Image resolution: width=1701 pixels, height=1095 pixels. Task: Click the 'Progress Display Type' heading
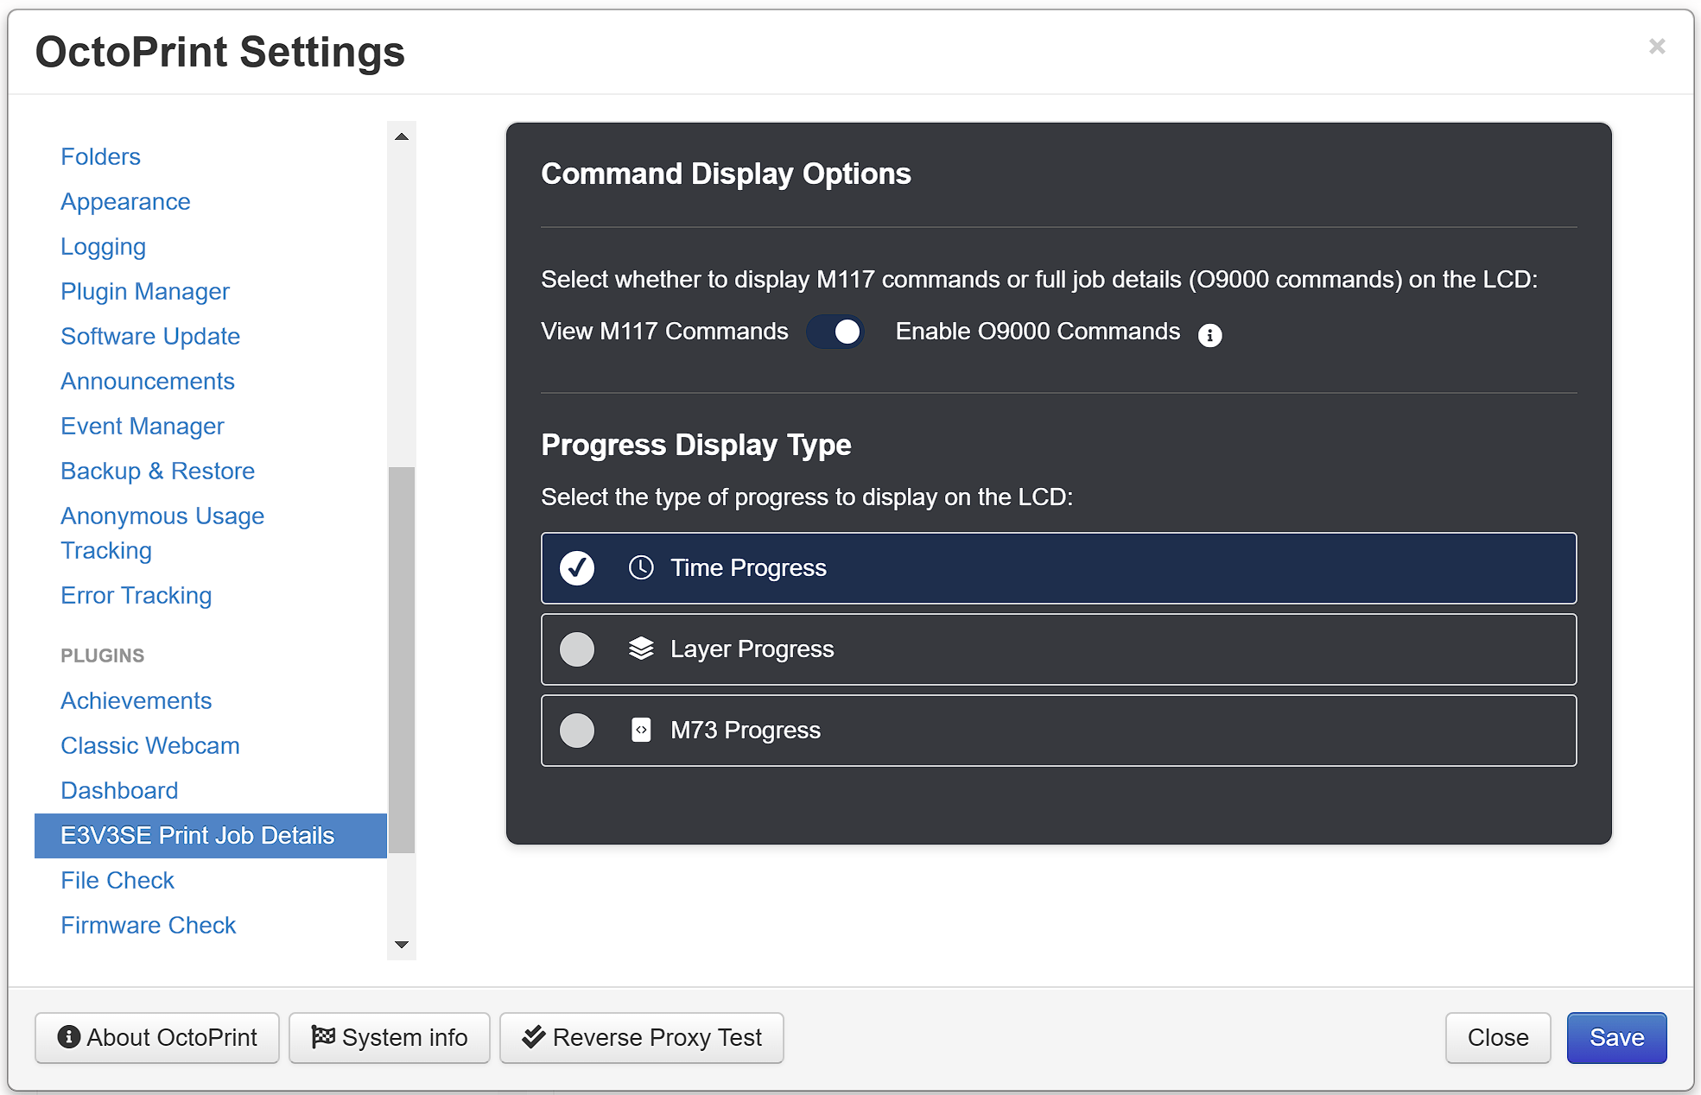[696, 445]
